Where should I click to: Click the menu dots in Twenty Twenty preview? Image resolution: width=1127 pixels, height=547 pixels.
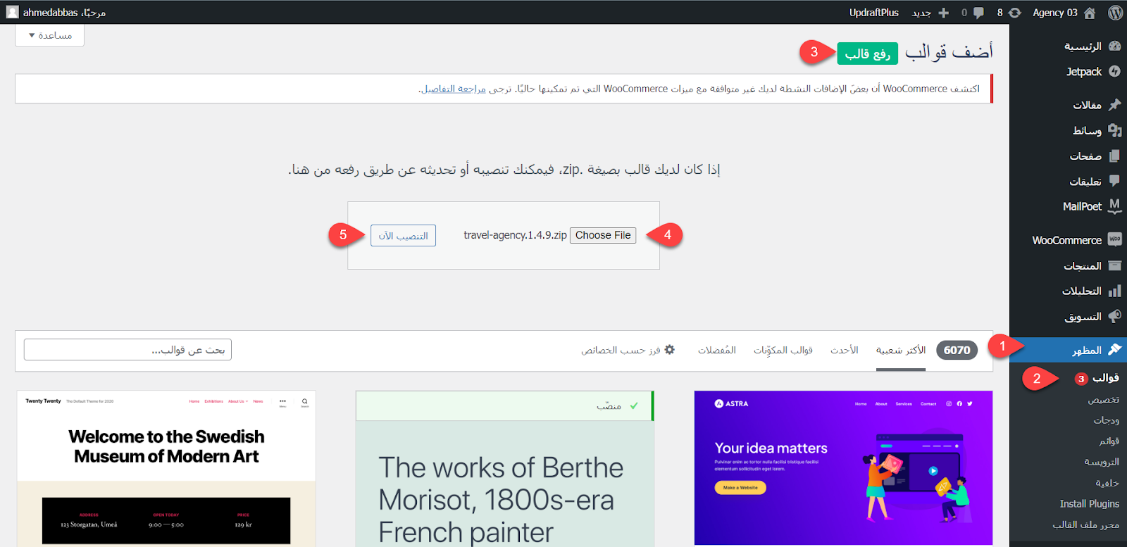tap(282, 401)
